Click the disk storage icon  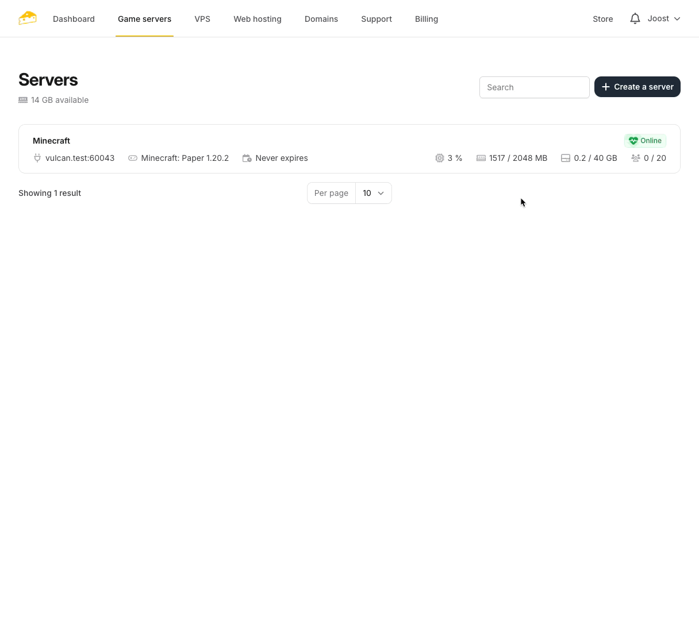coord(566,158)
